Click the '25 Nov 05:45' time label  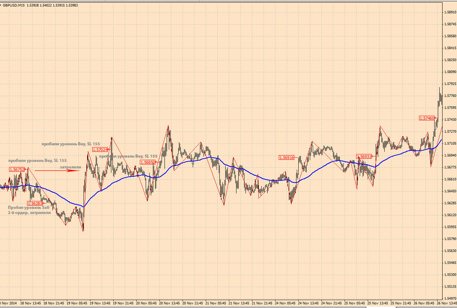pos(355,303)
